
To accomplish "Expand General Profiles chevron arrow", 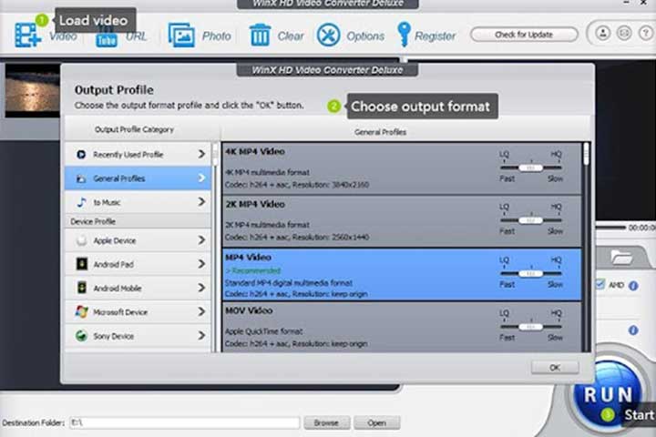I will pos(201,178).
